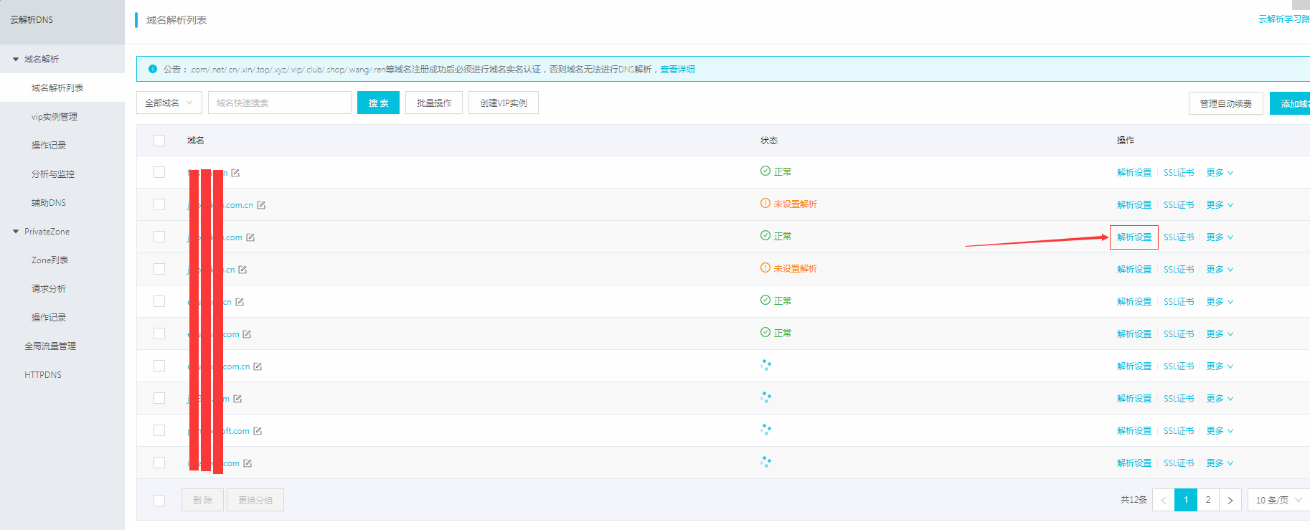Open Zone列表 in the sidebar
Viewport: 1310px width, 530px height.
click(50, 260)
